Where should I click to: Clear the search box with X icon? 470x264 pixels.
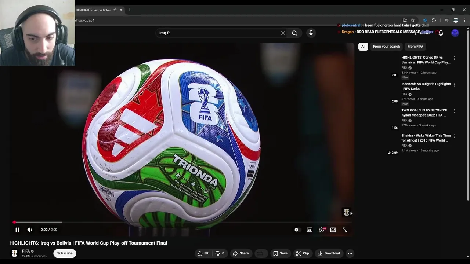pos(283,33)
